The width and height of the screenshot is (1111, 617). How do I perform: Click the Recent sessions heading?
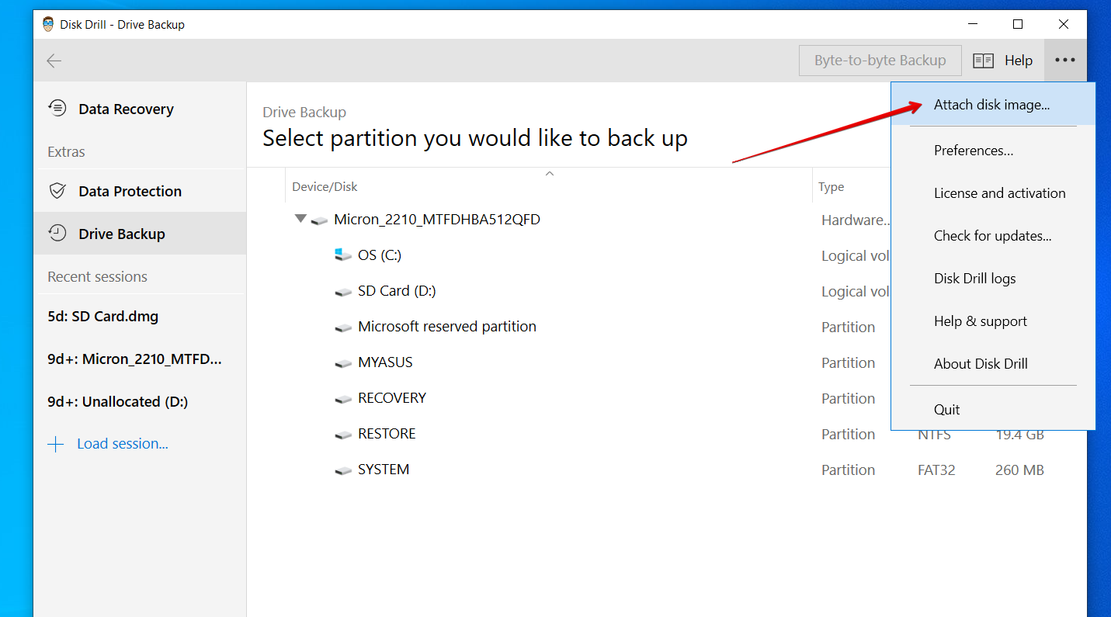pyautogui.click(x=97, y=277)
